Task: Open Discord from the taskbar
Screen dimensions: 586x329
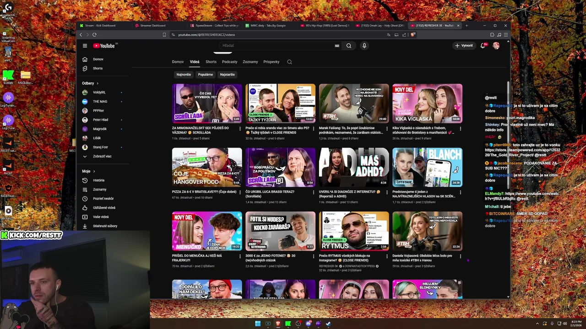Action: point(308,324)
